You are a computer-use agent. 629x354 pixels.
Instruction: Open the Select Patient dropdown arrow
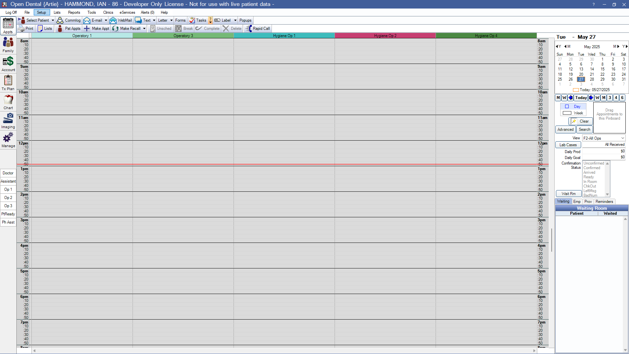pyautogui.click(x=53, y=20)
